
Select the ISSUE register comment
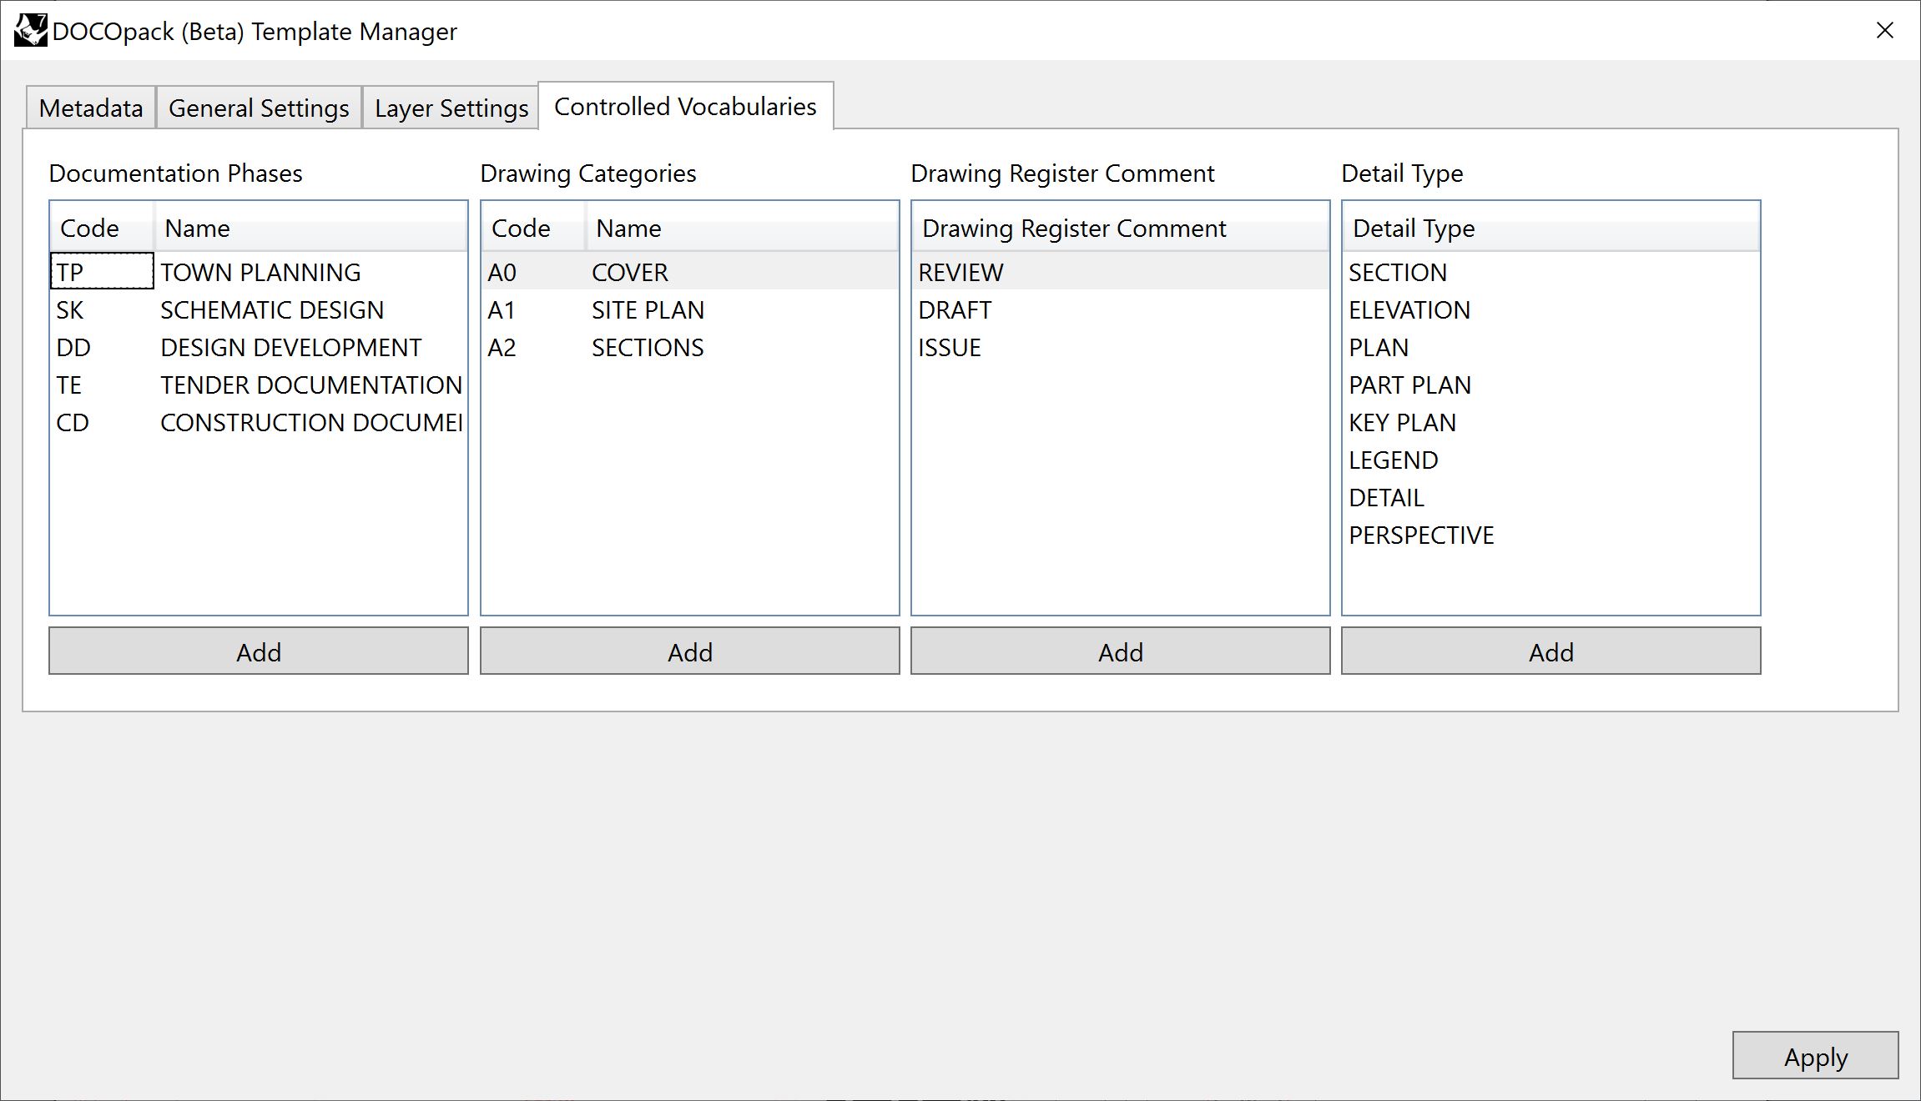click(1121, 347)
